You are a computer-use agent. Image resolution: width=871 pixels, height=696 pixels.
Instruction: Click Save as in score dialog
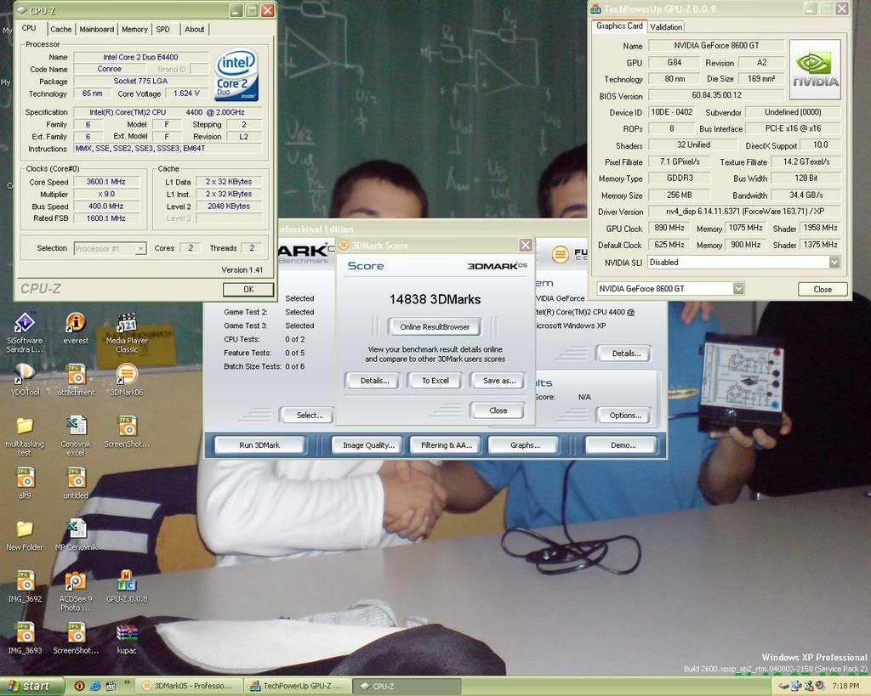click(x=498, y=381)
